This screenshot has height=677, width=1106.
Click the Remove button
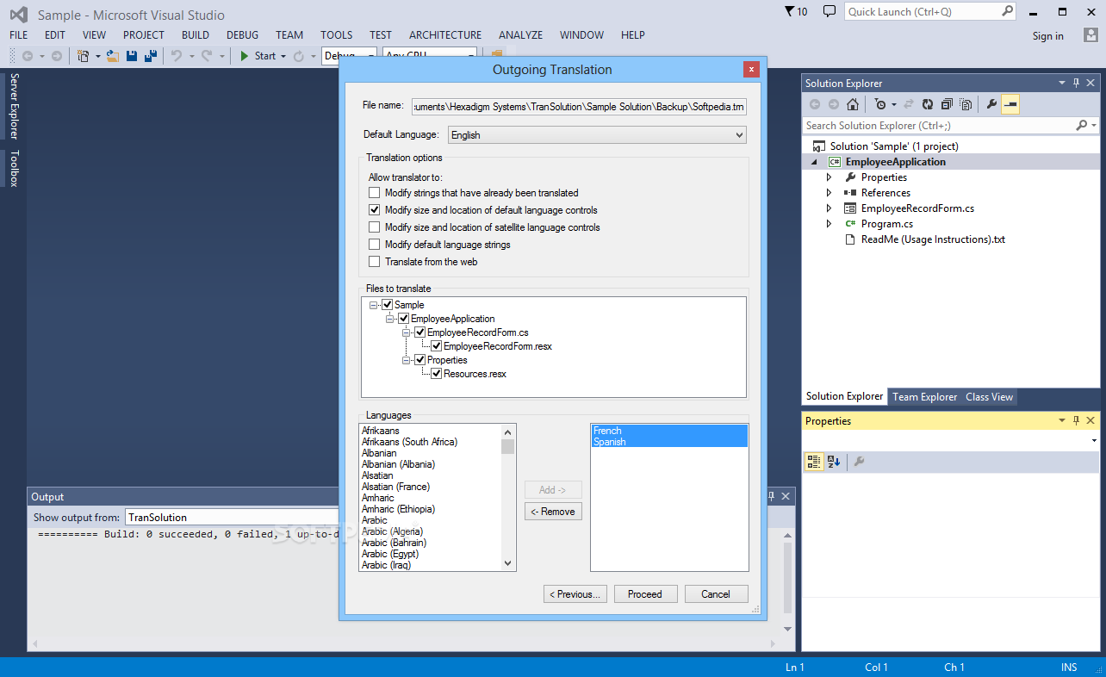pos(553,512)
